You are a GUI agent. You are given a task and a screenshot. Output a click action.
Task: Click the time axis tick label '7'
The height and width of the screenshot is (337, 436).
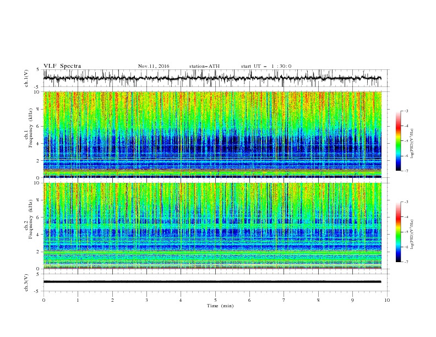(284, 300)
